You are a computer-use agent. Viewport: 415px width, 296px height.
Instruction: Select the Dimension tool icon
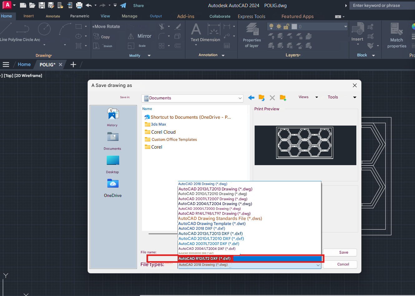[x=214, y=29]
